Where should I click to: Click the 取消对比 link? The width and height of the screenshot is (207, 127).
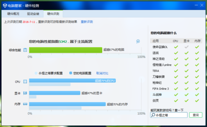coord(102,73)
